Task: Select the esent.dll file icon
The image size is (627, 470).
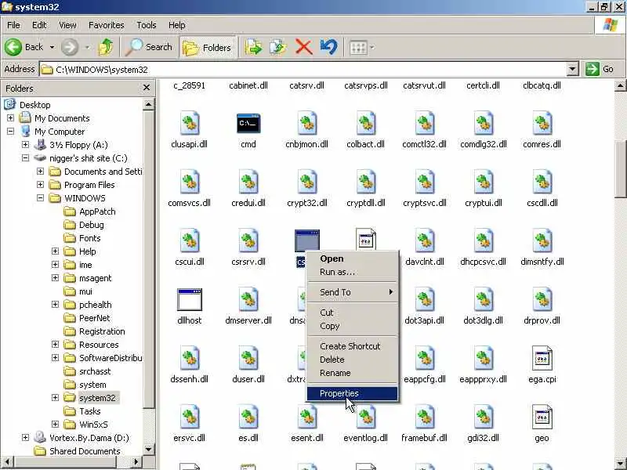Action: pyautogui.click(x=307, y=417)
